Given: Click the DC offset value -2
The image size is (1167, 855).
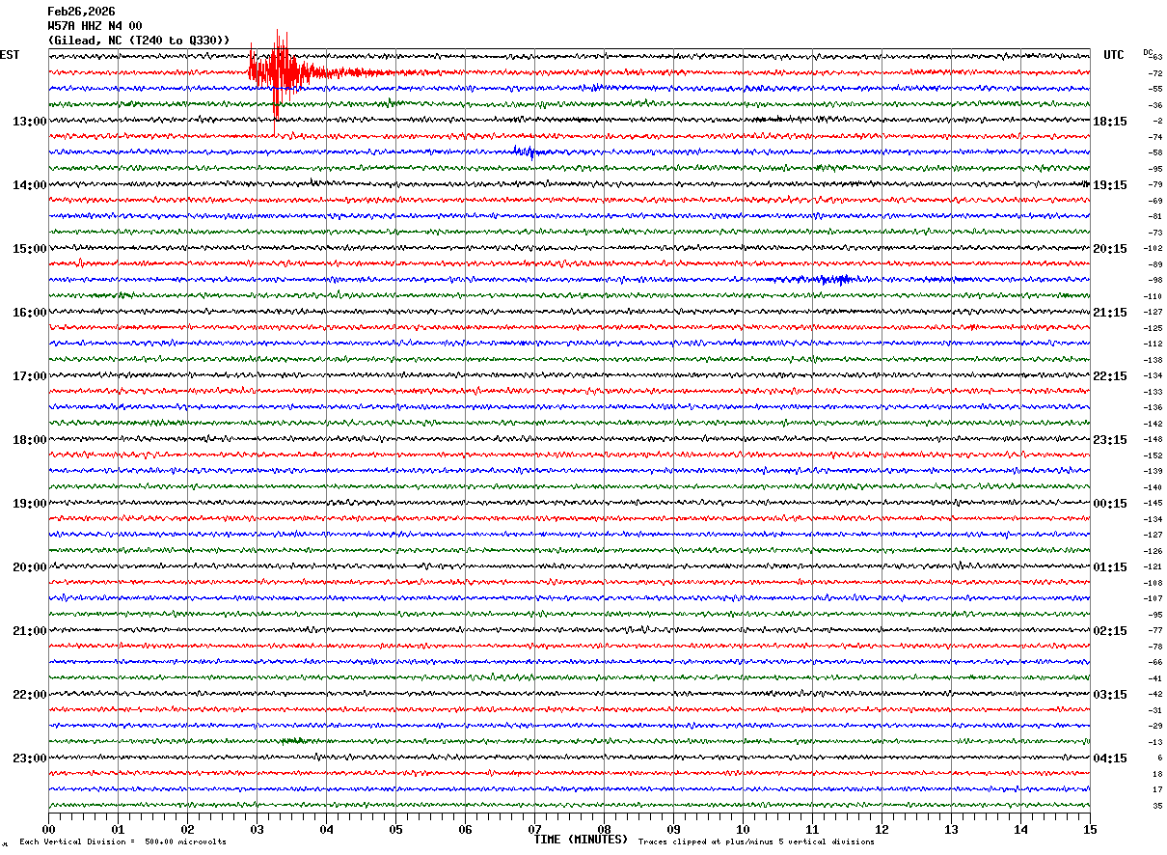Looking at the screenshot, I should [1158, 122].
